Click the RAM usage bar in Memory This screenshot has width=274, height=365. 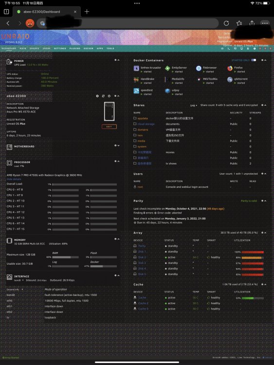(65, 257)
